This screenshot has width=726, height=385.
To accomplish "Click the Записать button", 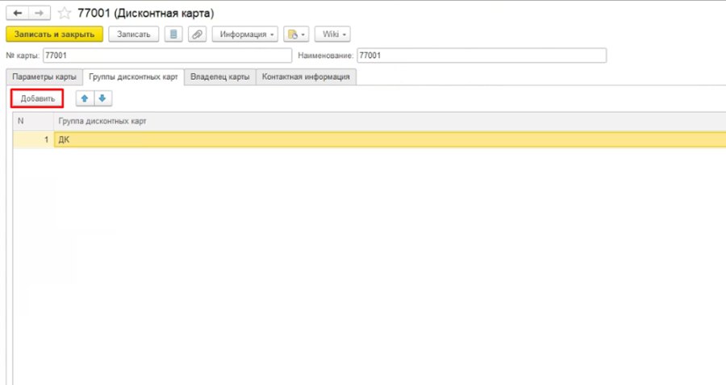I will point(133,34).
